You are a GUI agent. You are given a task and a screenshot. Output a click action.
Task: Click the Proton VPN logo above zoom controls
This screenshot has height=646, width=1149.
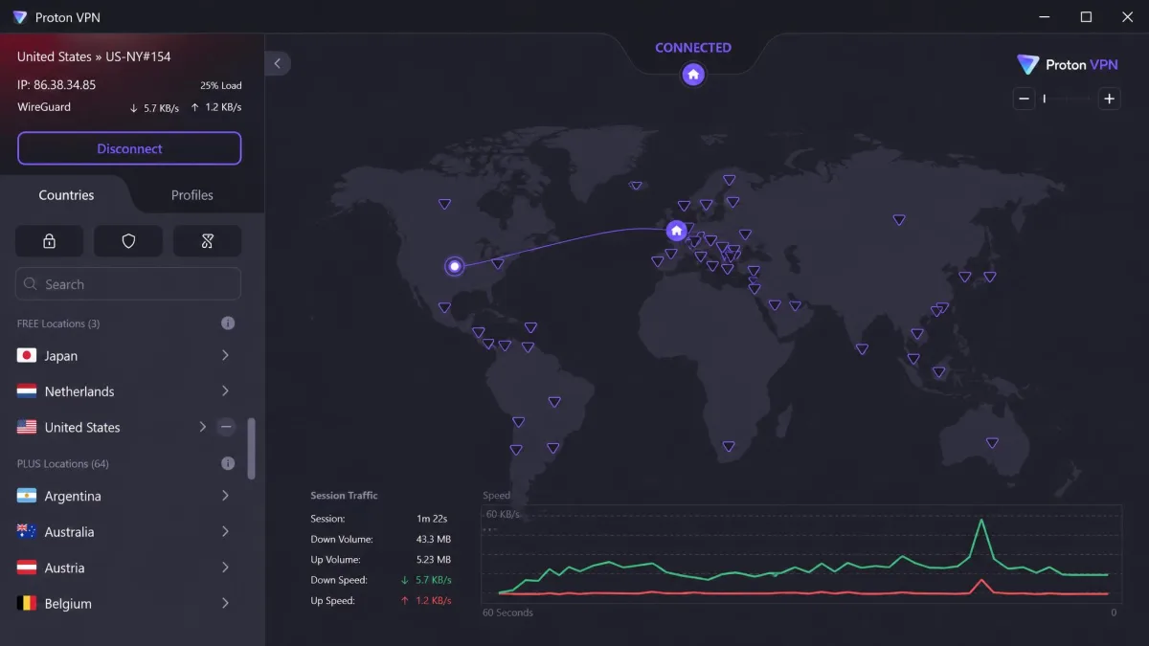[1068, 65]
